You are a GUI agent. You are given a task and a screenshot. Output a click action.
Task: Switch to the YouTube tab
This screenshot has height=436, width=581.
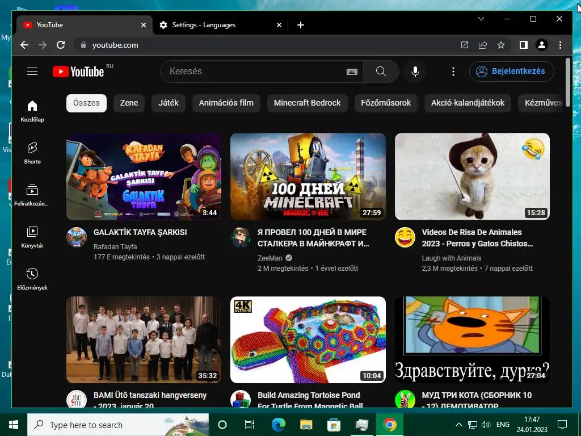tap(83, 25)
